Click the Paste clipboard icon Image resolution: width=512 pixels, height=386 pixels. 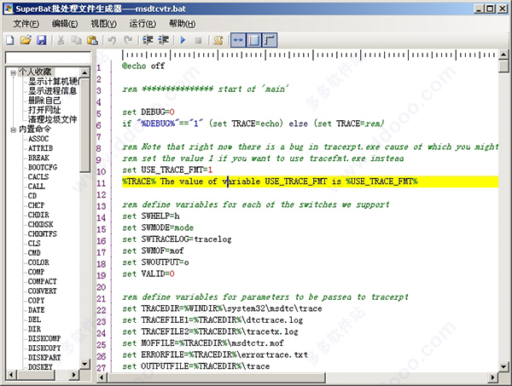[x=92, y=40]
